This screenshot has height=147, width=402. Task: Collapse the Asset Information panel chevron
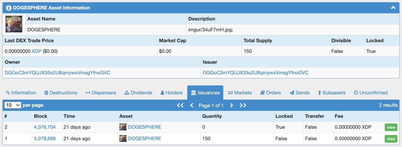point(393,8)
